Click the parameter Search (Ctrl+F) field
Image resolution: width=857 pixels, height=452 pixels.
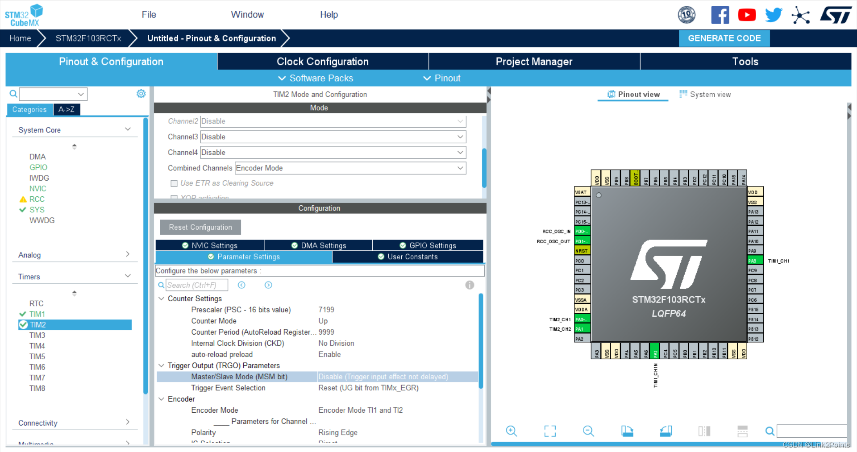point(197,285)
